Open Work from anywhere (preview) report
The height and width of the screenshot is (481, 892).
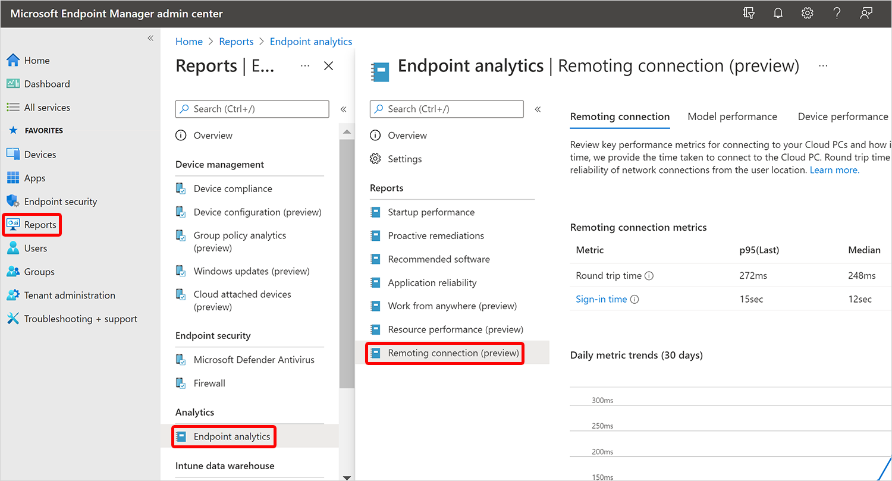[x=452, y=306]
